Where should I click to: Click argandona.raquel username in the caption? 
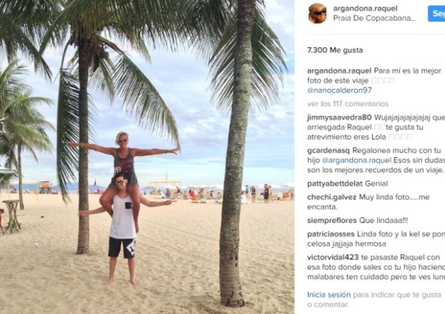click(339, 71)
